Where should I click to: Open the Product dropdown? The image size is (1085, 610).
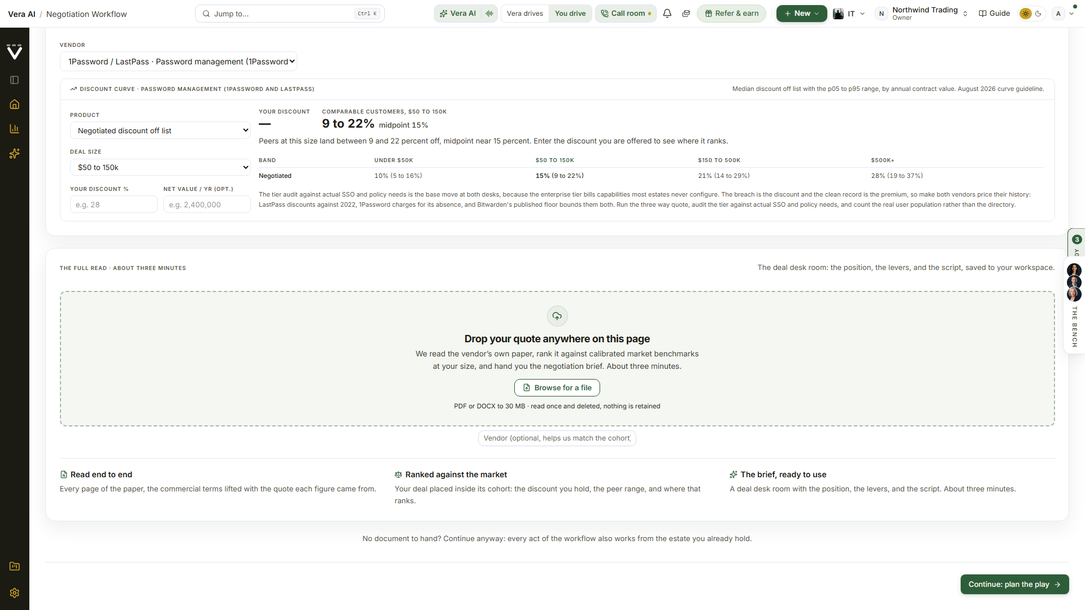160,130
